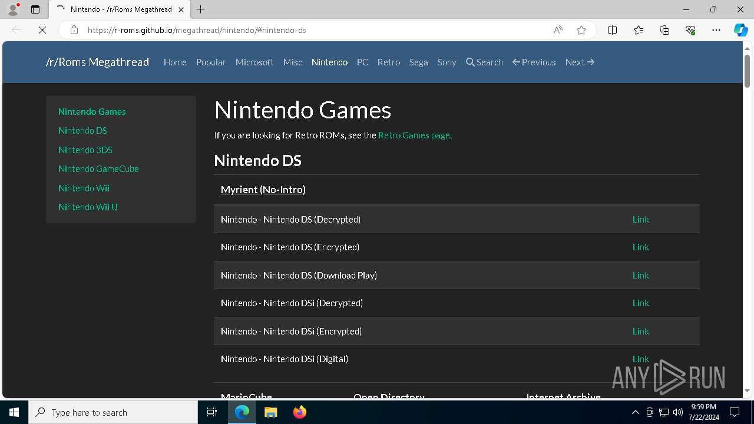
Task: Open the Favorites list
Action: 639,30
